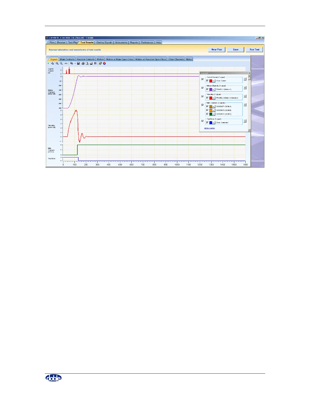310x401 pixels.
Task: Uncheck the TRAVEL2 (Motion-1) signal checkbox
Action: pos(207,89)
